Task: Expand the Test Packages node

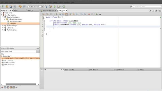Action: pyautogui.click(x=3, y=26)
